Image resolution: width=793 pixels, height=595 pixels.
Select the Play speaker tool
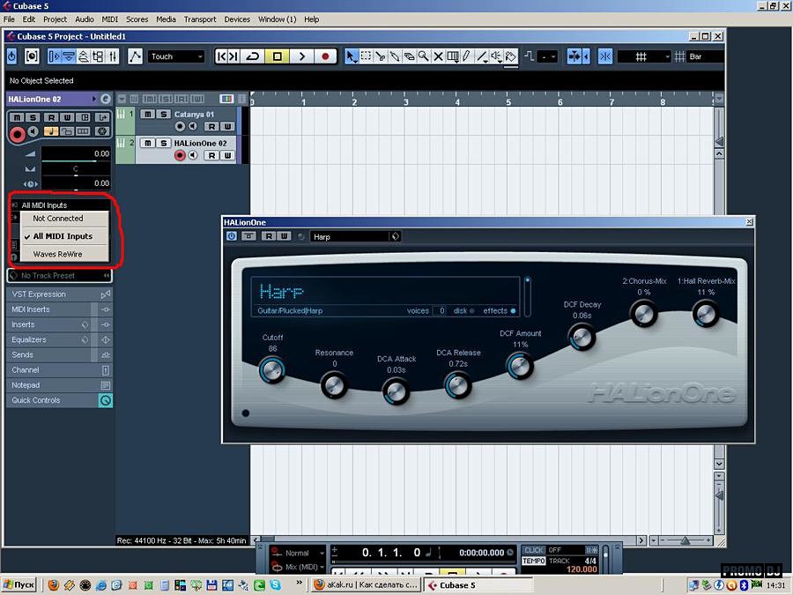tap(497, 56)
